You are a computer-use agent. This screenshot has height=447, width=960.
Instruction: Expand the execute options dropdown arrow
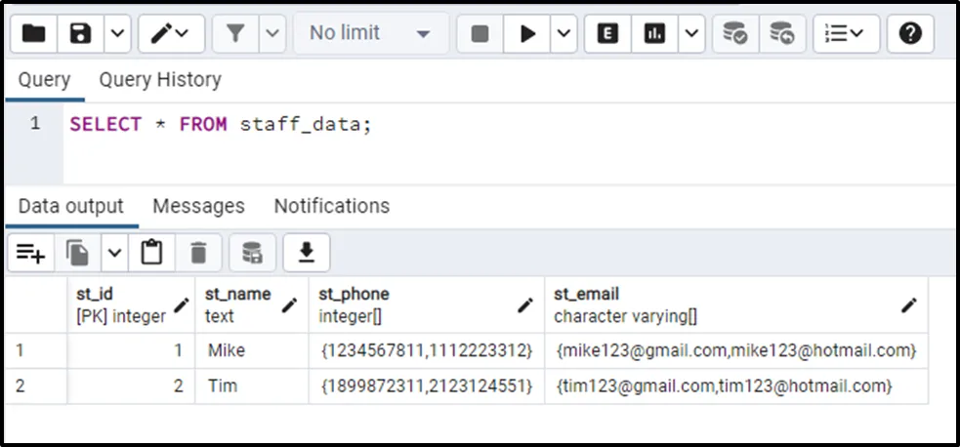(x=564, y=34)
